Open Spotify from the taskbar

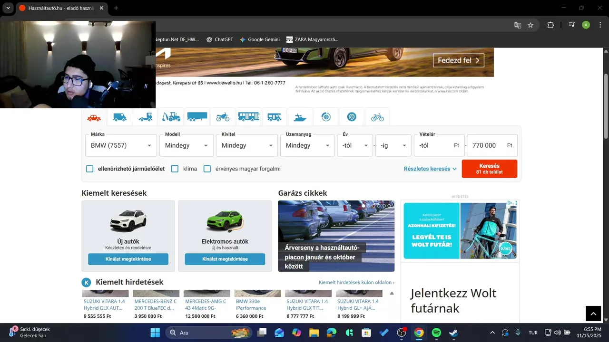pos(436,332)
